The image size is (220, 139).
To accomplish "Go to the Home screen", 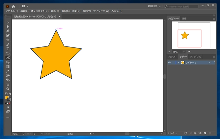I will click(13, 7).
